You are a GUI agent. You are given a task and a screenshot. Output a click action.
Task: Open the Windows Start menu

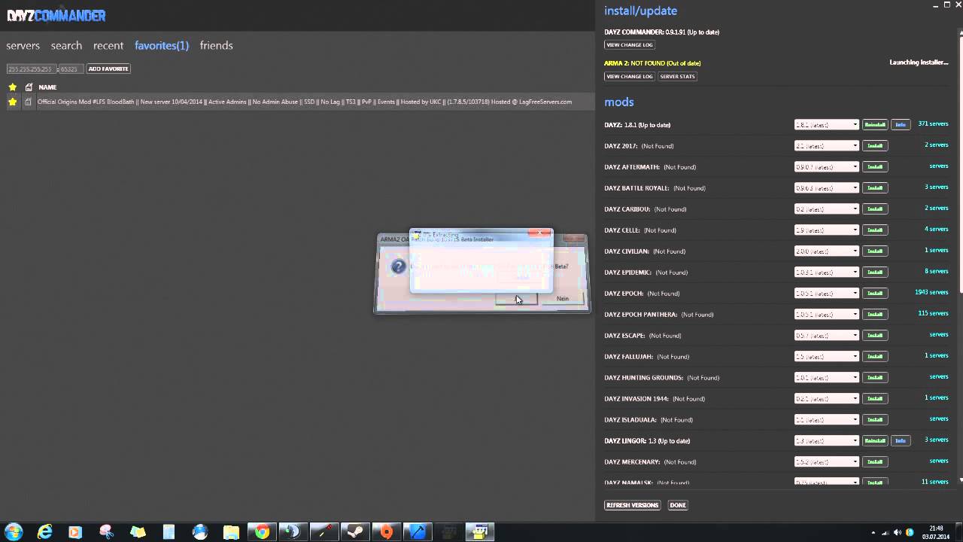(x=14, y=532)
